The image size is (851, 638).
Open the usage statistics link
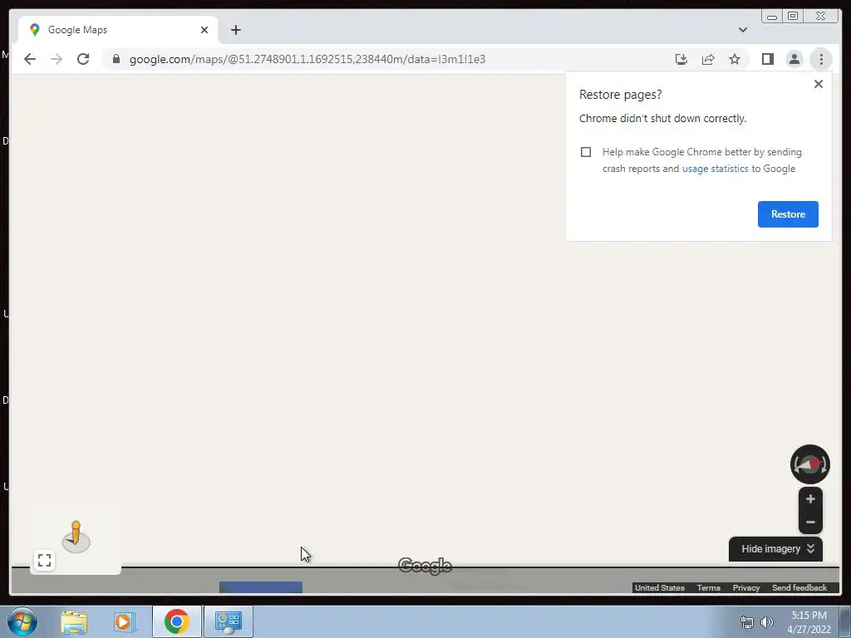pos(715,169)
